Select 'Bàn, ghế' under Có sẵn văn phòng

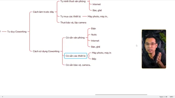point(95,47)
